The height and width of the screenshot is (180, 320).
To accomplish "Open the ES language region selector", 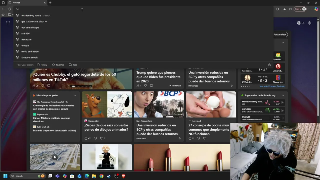I will coord(301,23).
